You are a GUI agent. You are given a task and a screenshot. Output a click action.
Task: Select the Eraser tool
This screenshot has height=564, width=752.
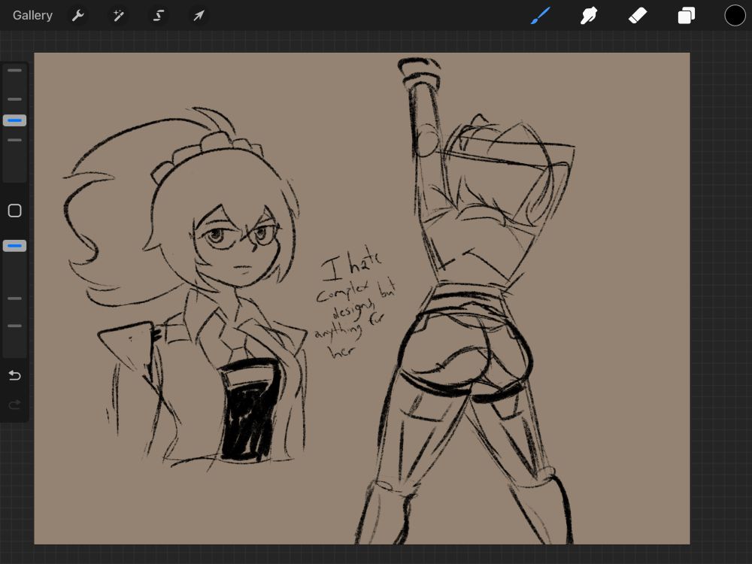[638, 16]
